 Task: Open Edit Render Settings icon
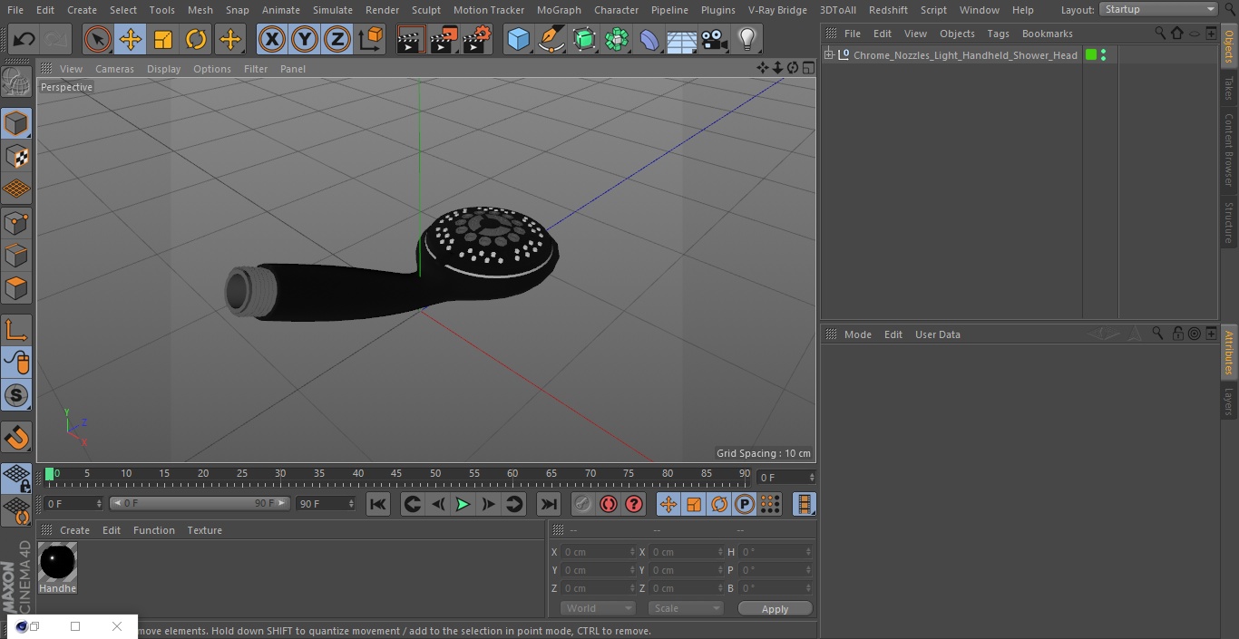tap(477, 39)
